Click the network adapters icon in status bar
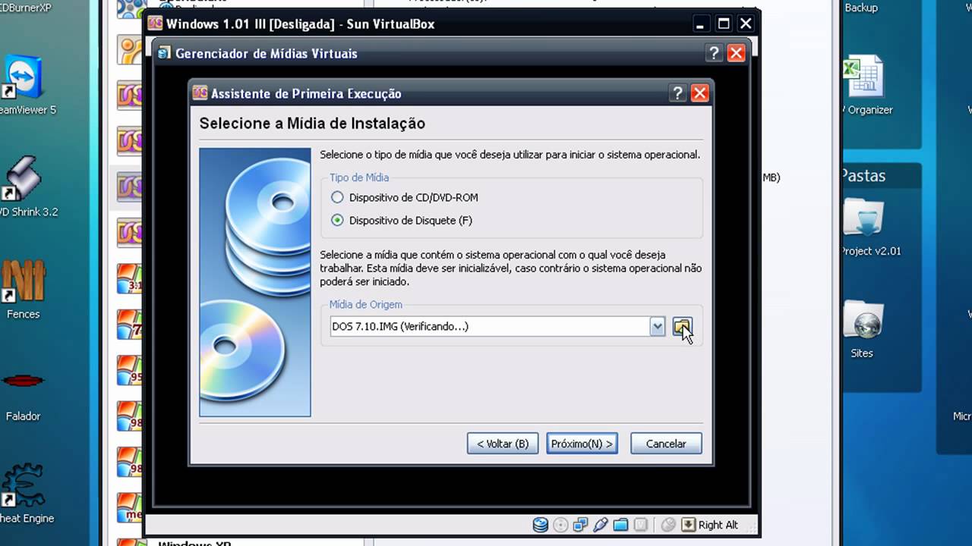 click(x=581, y=525)
